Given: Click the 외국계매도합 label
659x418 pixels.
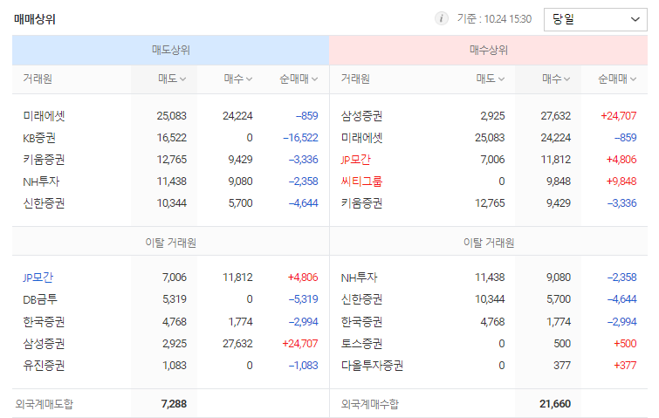Looking at the screenshot, I should click(x=45, y=404).
